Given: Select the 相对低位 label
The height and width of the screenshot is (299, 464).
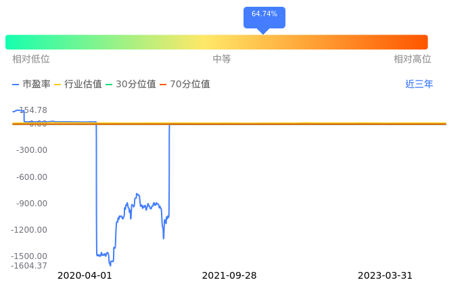Looking at the screenshot, I should 31,60.
